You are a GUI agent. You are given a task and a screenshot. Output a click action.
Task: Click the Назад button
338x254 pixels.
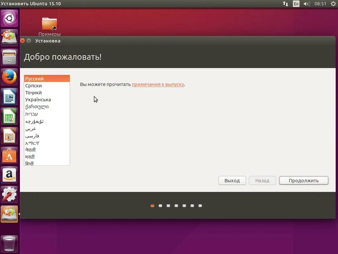pyautogui.click(x=262, y=181)
